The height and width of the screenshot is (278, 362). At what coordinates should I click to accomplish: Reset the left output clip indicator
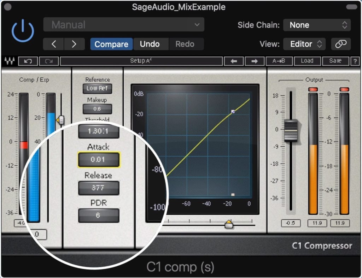click(313, 89)
